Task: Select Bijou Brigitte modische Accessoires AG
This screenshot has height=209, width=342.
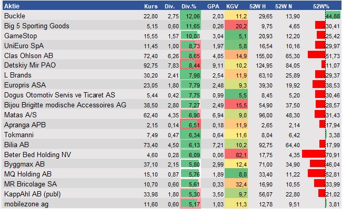Action: point(65,105)
